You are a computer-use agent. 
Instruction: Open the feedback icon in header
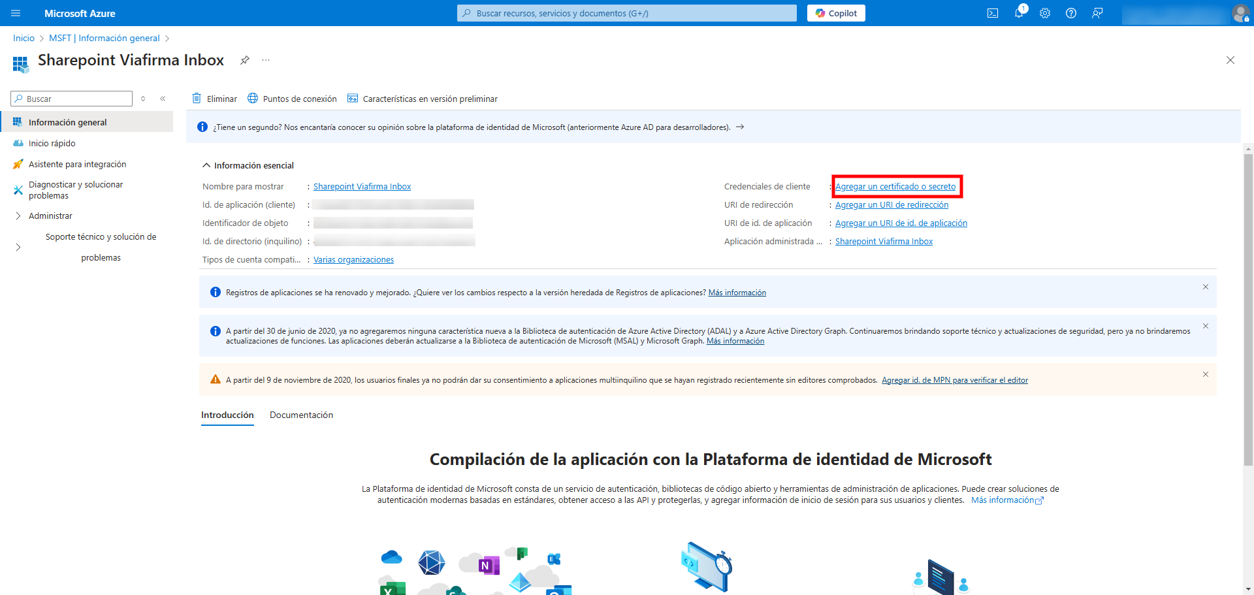click(x=1097, y=13)
